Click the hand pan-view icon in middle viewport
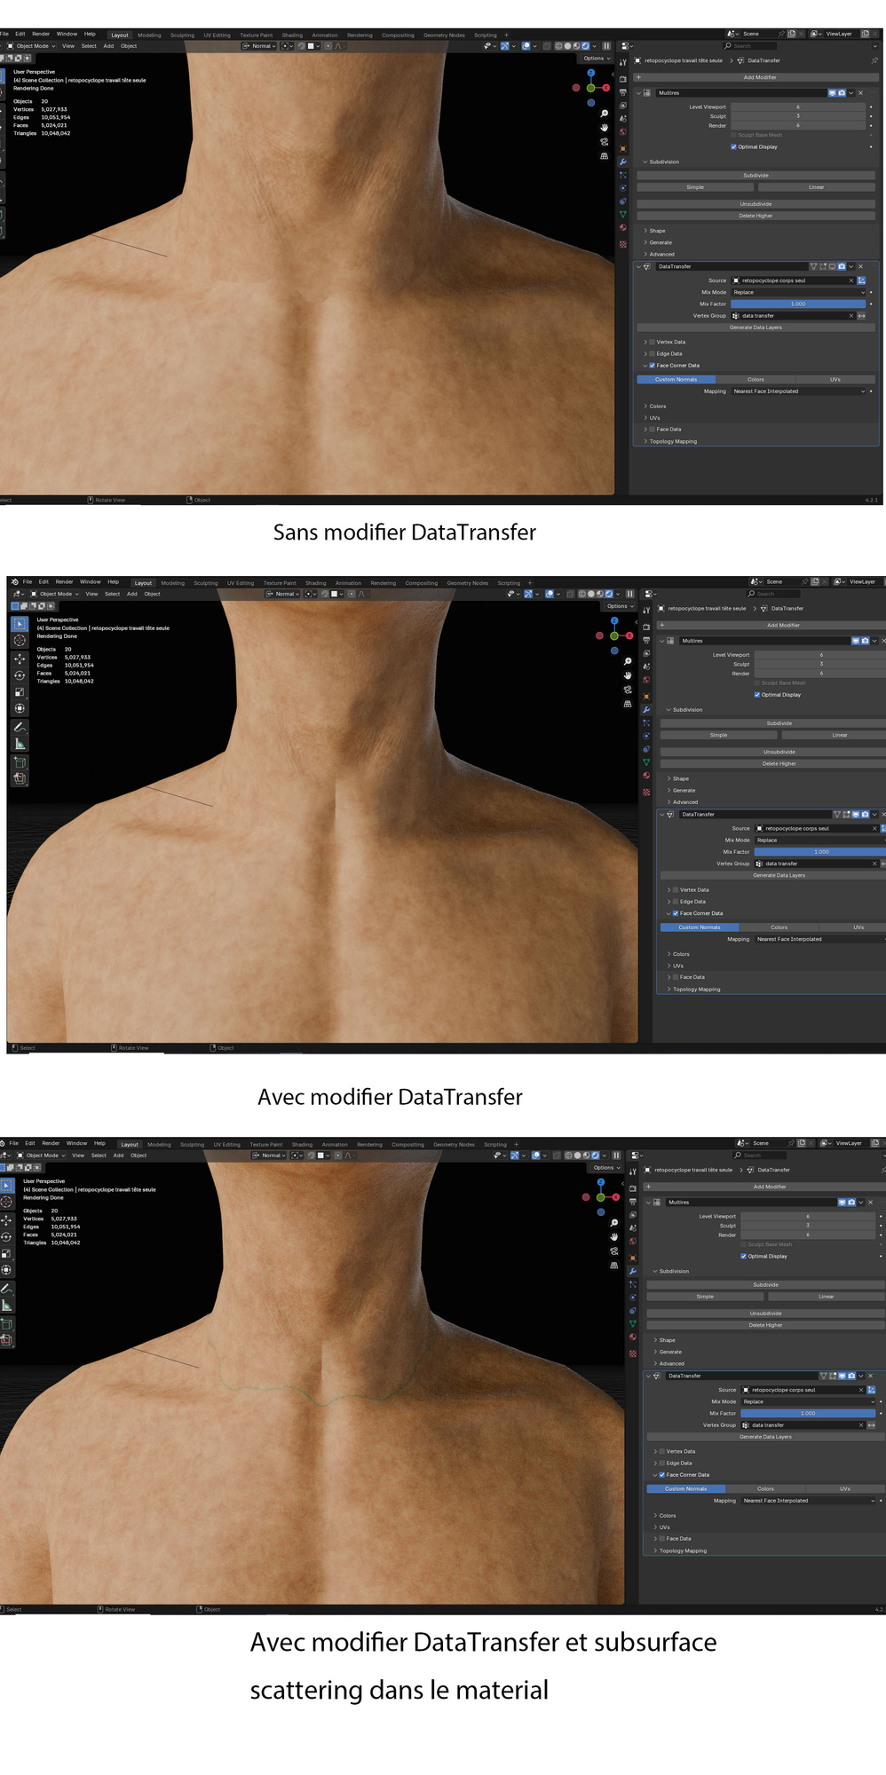 [628, 675]
